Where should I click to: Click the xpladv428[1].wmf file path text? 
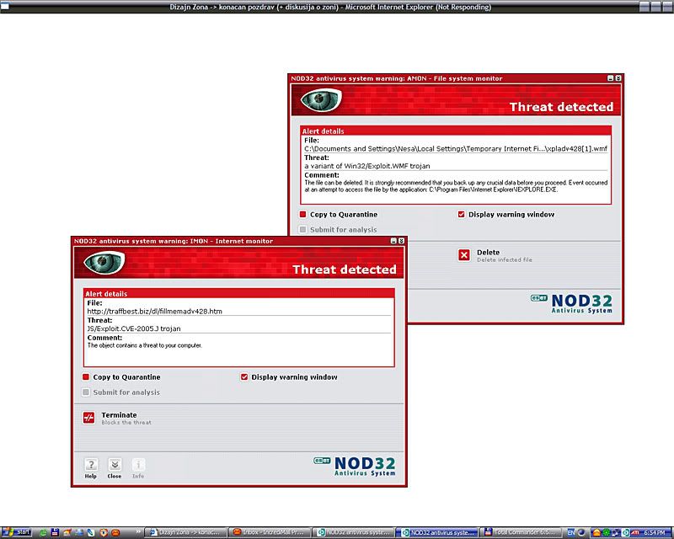[x=456, y=149]
